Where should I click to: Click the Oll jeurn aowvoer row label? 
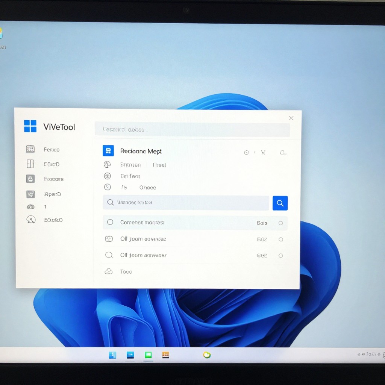pyautogui.click(x=143, y=255)
